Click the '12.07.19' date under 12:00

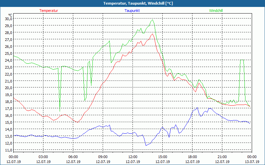pyautogui.click(x=133, y=162)
